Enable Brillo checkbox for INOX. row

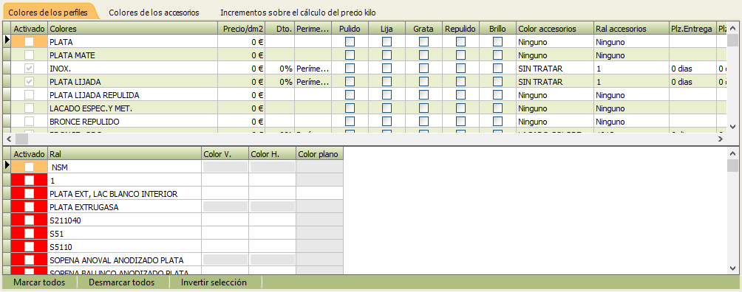(x=497, y=69)
